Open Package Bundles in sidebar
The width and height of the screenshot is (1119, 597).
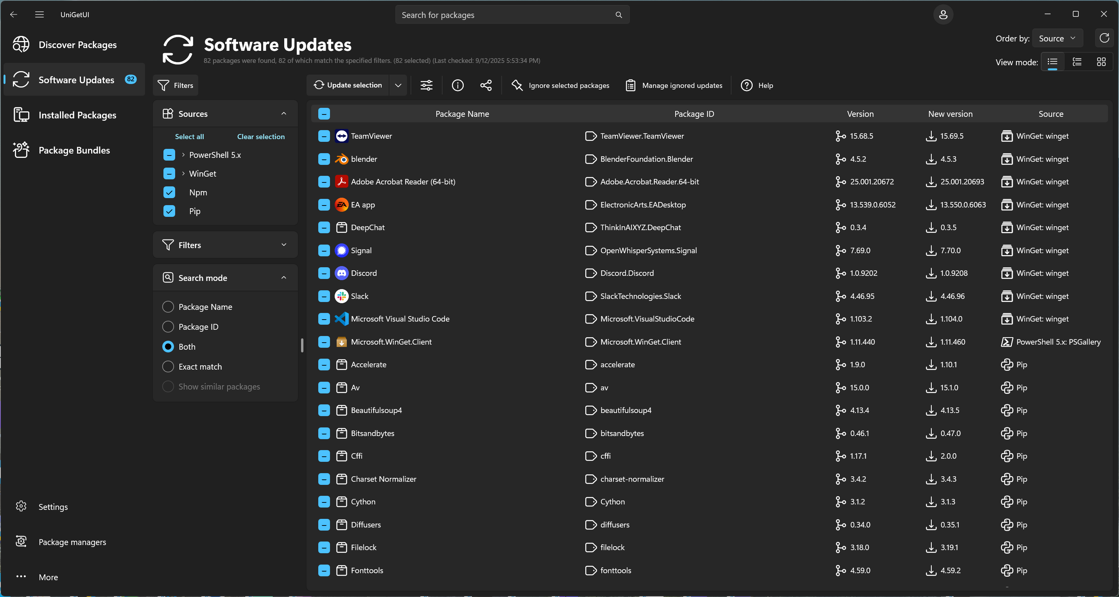click(x=74, y=150)
